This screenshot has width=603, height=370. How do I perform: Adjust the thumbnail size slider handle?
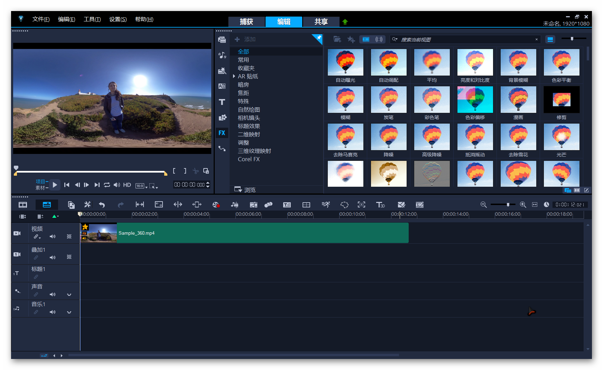[x=572, y=39]
